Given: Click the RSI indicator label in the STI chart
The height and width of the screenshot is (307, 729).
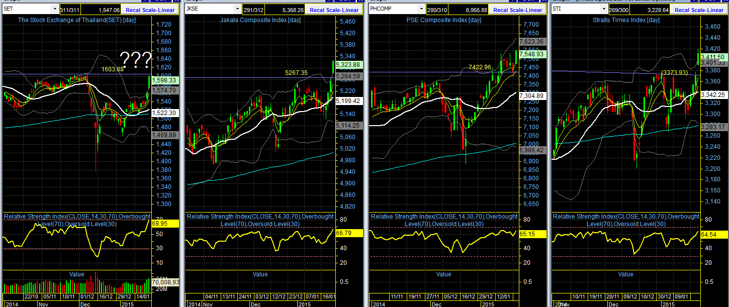Looking at the screenshot, I should [x=626, y=220].
